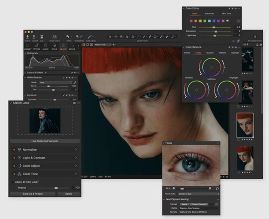Click the Export icon in the toolbar

coord(34,37)
